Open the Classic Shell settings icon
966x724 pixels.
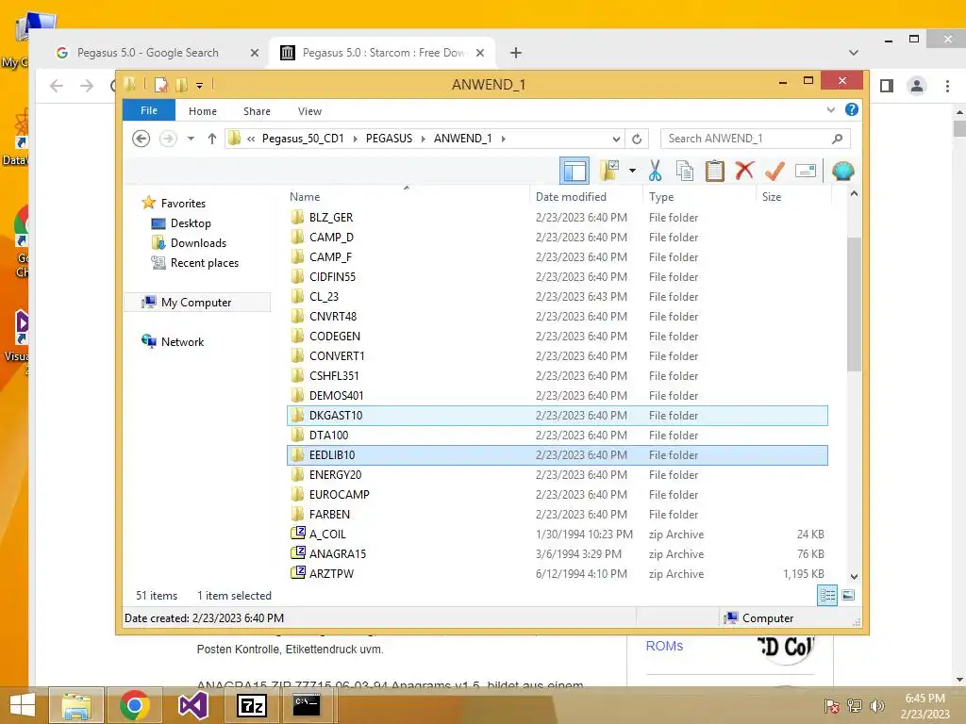click(x=842, y=171)
